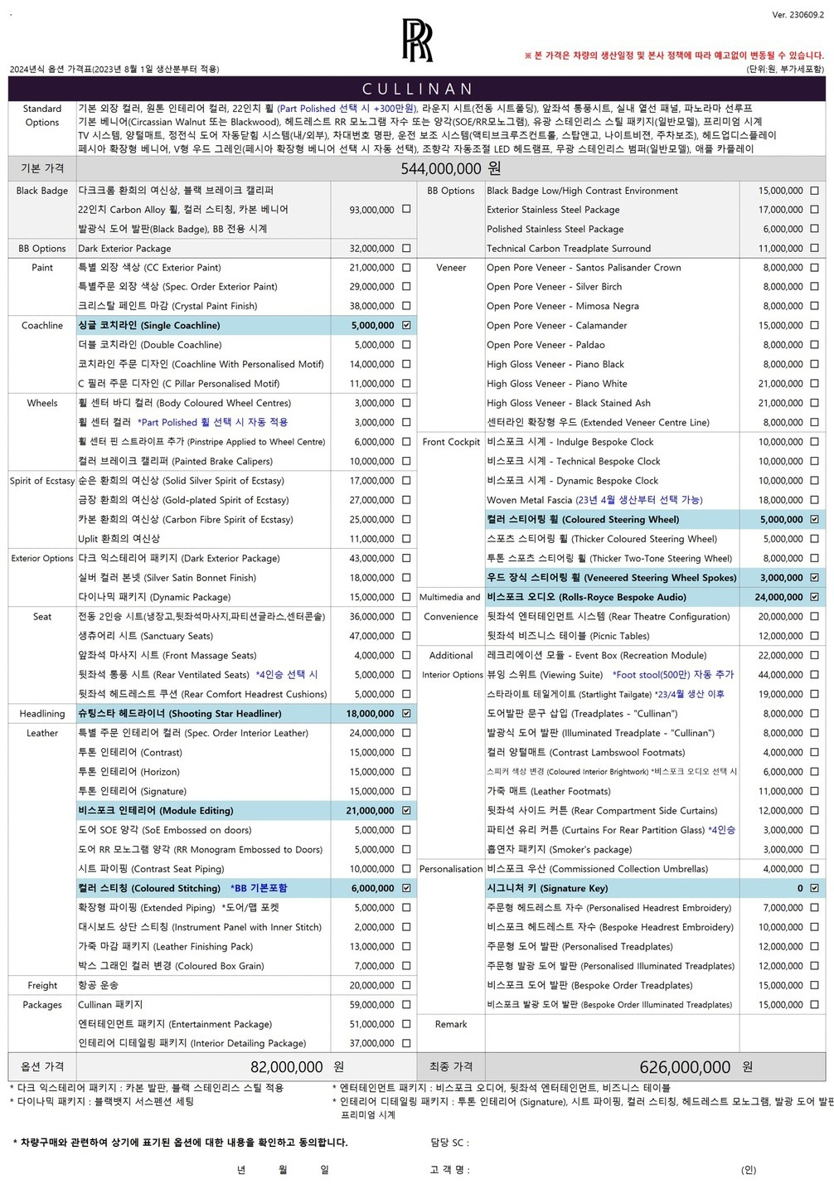Tick the Woven Metal Fascia checkbox
Image resolution: width=834 pixels, height=1194 pixels.
coord(814,500)
